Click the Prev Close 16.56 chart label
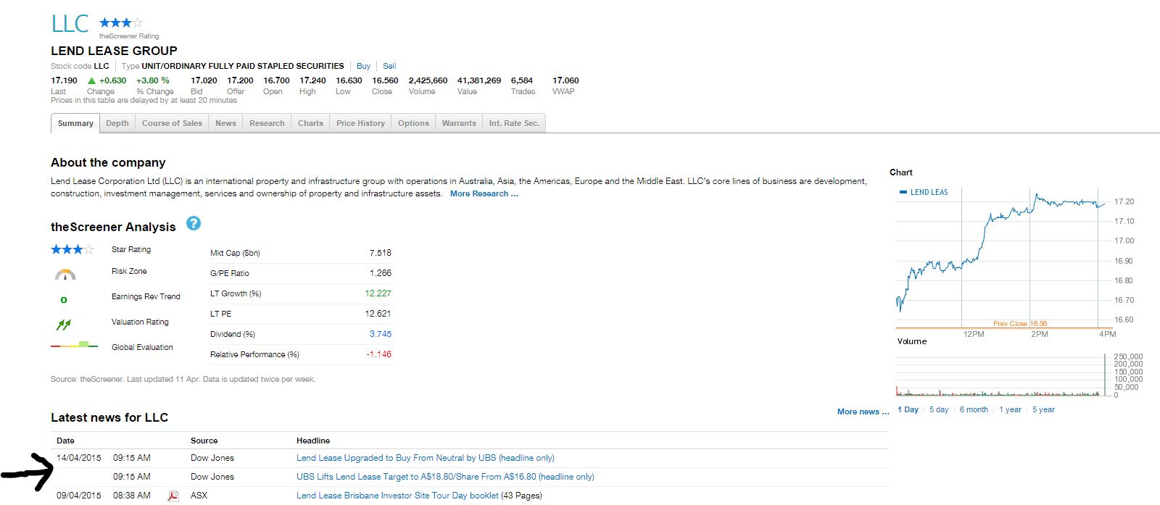1160x505 pixels. click(x=1020, y=324)
